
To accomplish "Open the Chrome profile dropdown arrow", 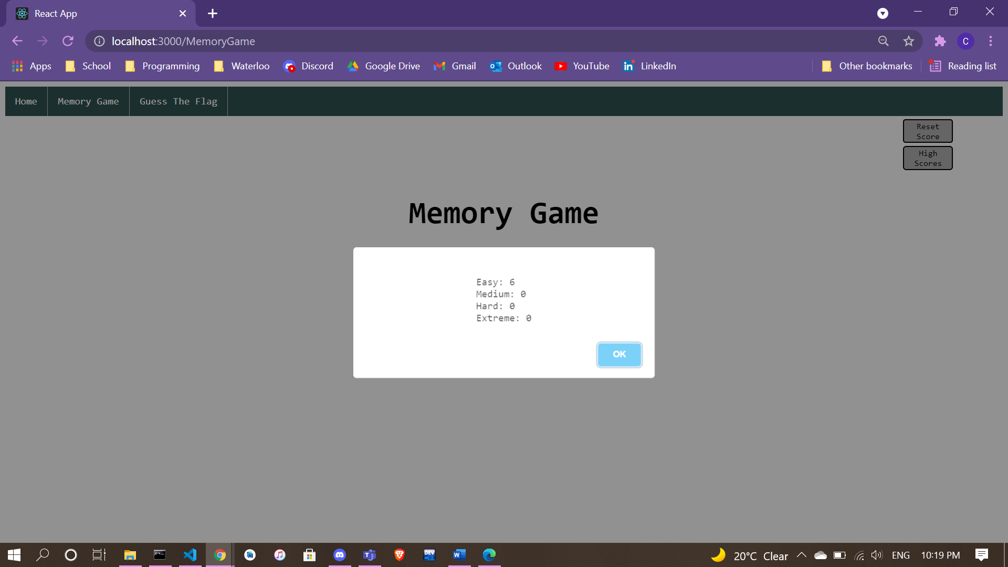I will [x=883, y=14].
